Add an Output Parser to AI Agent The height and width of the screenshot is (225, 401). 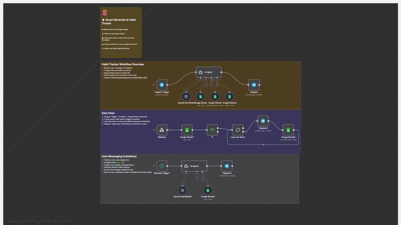pyautogui.click(x=217, y=85)
